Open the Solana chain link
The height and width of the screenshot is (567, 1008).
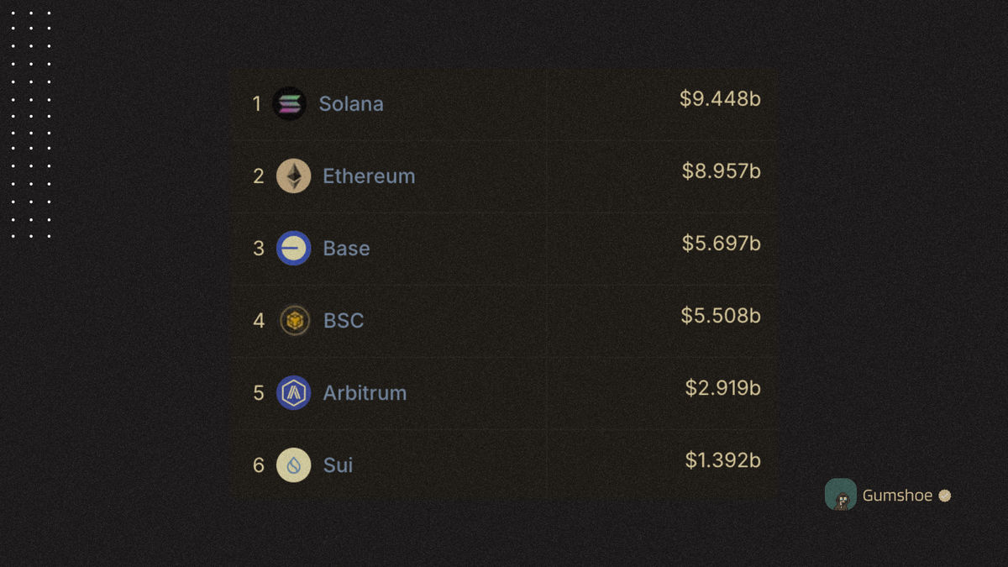pyautogui.click(x=351, y=104)
